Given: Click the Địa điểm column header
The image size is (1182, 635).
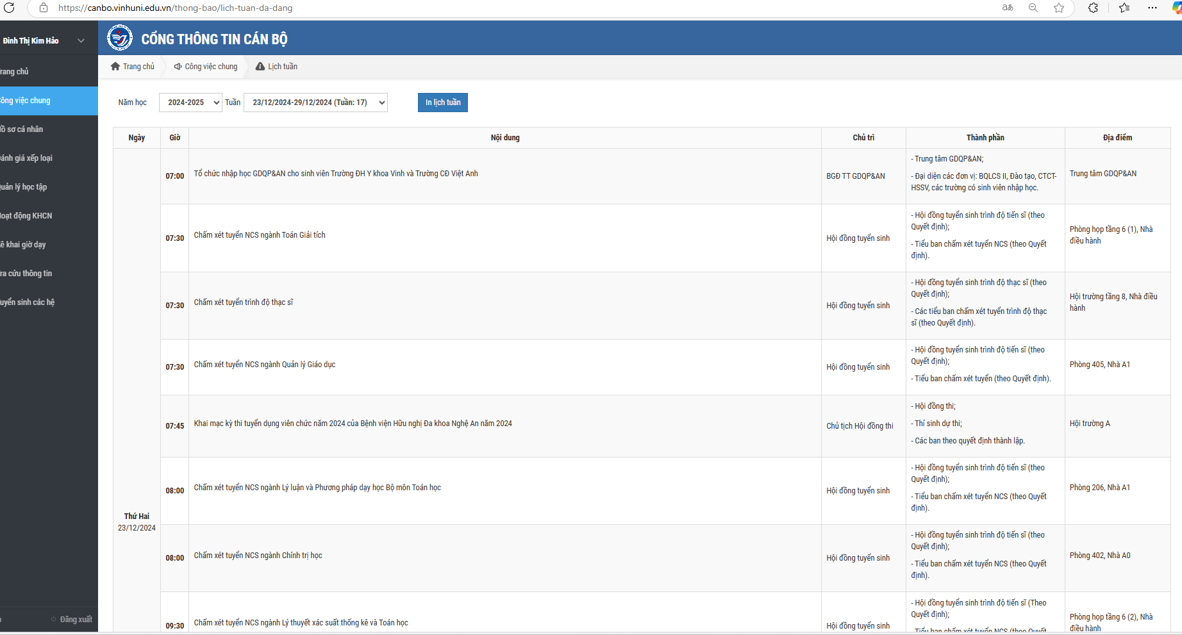Looking at the screenshot, I should pos(1117,138).
